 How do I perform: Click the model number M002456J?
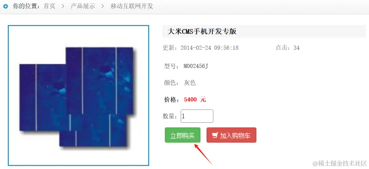point(196,66)
